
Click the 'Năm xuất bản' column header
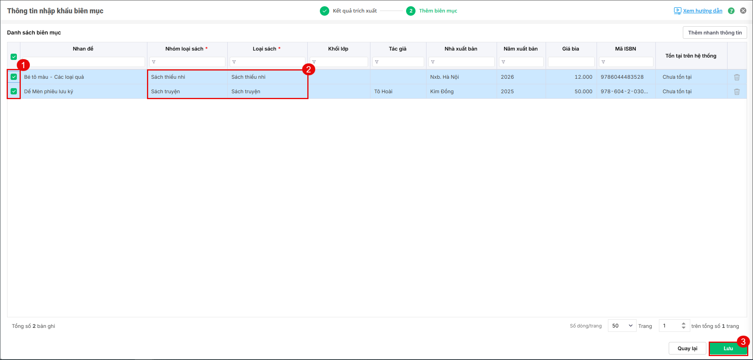coord(521,49)
